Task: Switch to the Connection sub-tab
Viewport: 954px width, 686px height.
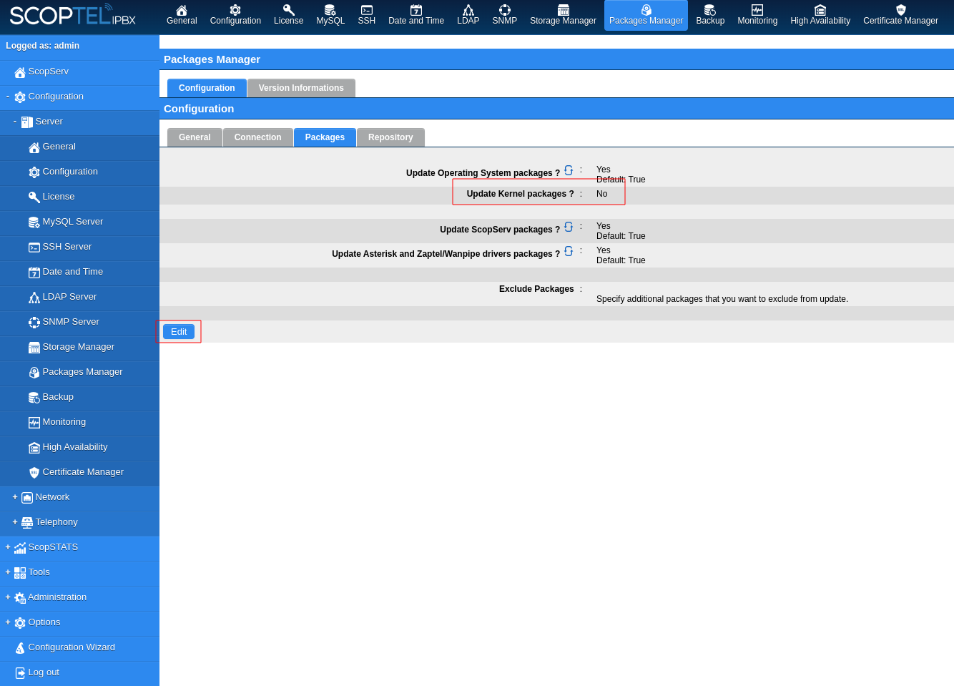Action: 257,137
